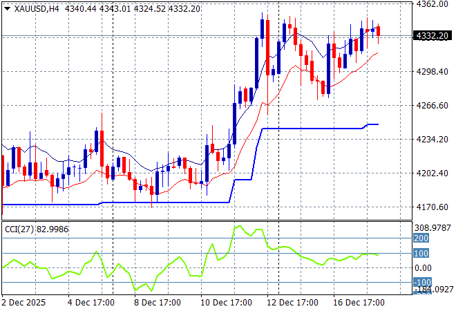The image size is (456, 311).
Task: Click the 308.9787 CCI scale maximum label
Action: 433,227
